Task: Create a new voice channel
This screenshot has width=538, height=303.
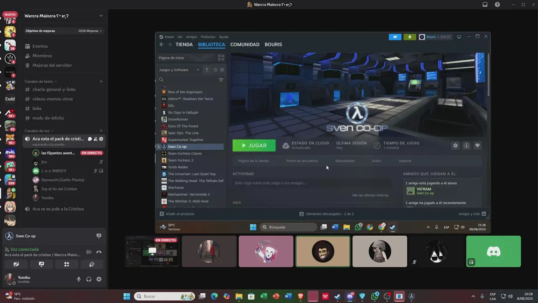Action: (x=101, y=131)
